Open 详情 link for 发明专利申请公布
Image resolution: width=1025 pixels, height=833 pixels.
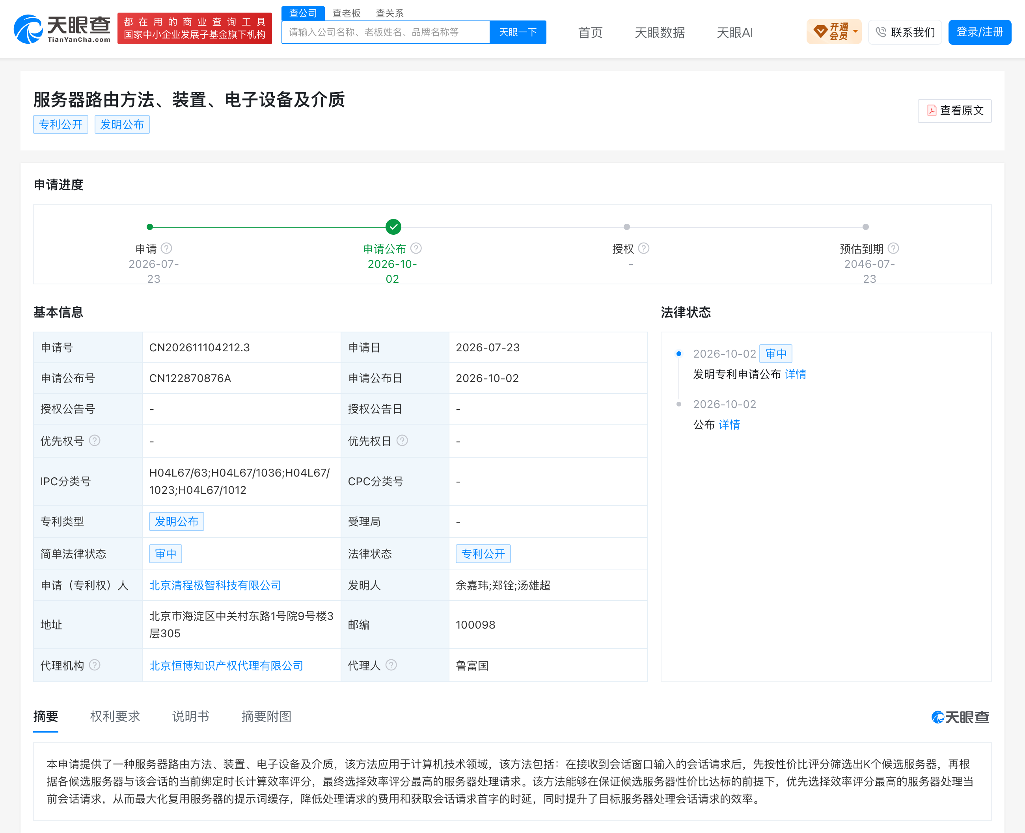click(796, 374)
